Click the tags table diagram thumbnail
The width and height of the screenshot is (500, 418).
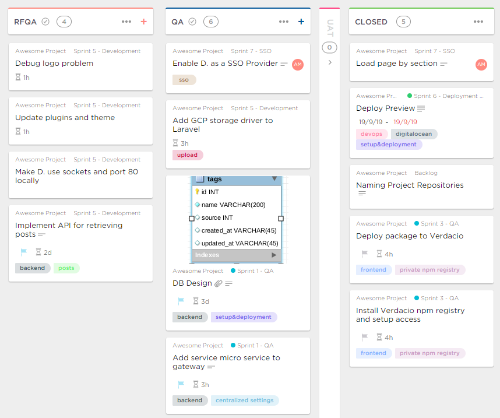tap(237, 219)
